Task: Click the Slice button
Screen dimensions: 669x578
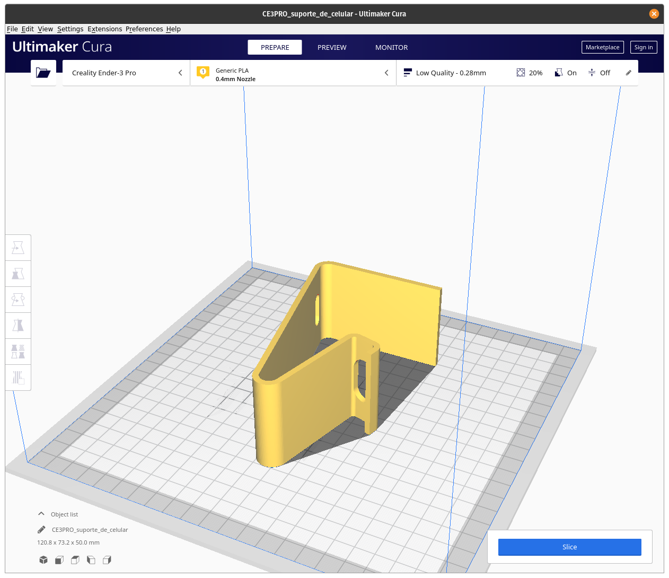Action: pos(569,547)
